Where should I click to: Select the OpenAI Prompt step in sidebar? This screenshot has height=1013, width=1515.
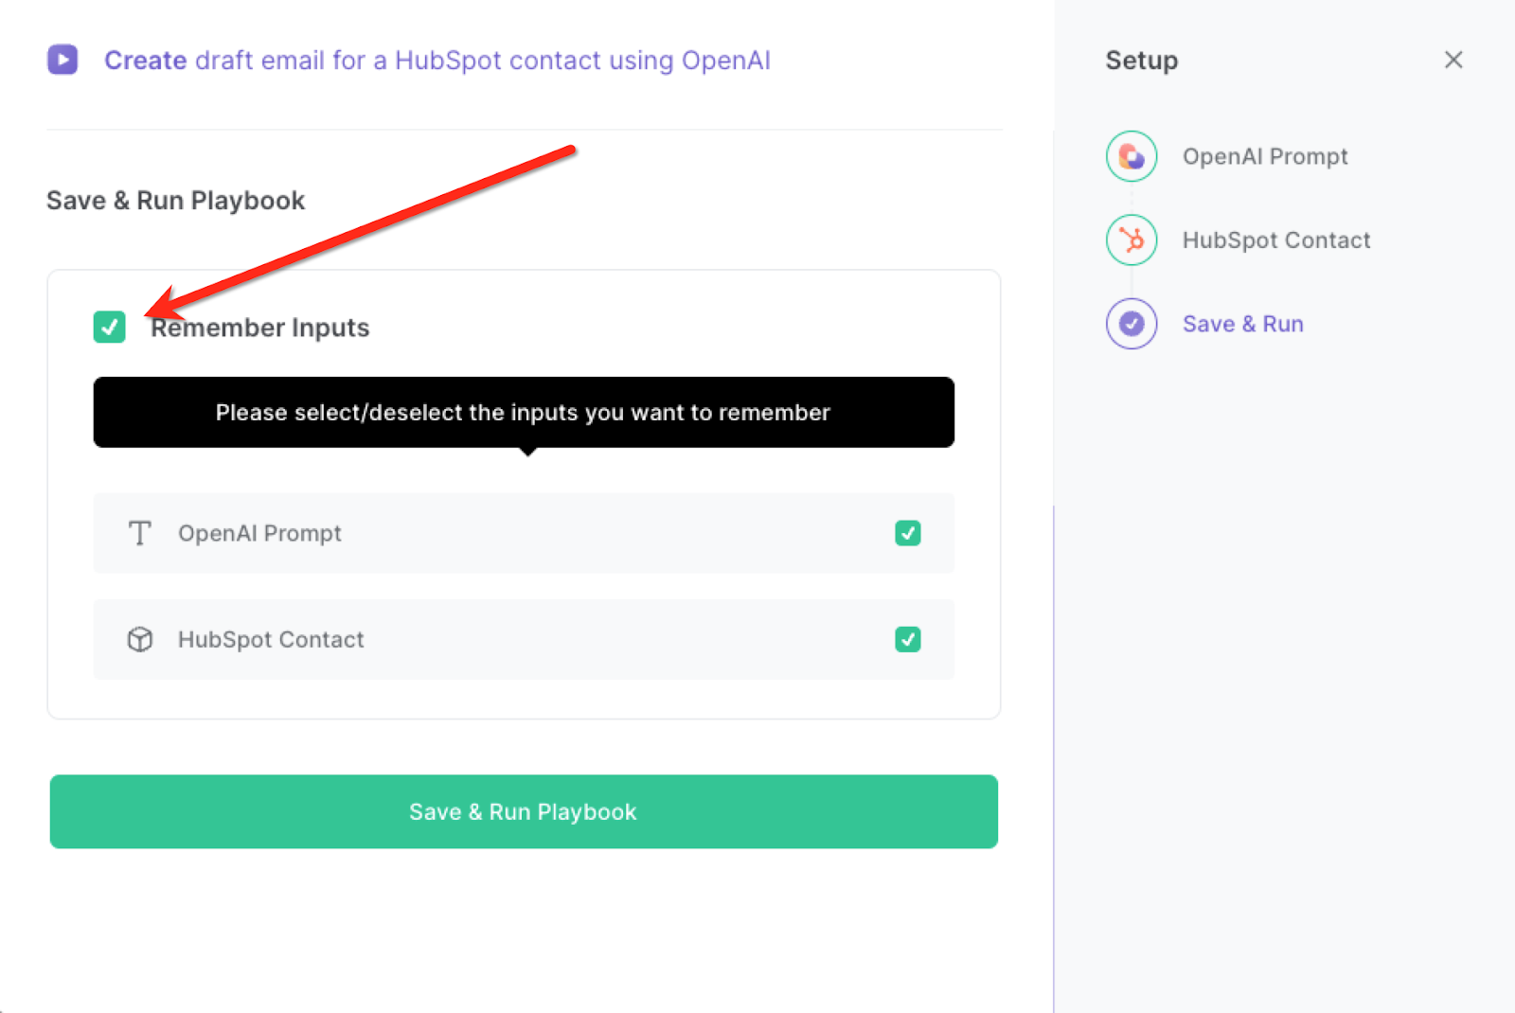click(x=1265, y=156)
